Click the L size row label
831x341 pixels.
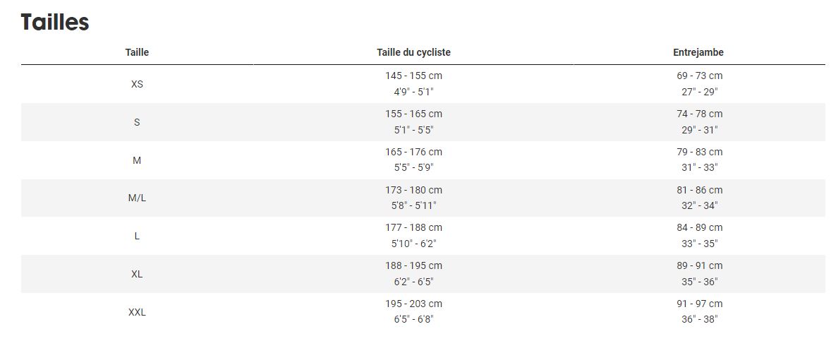(137, 236)
